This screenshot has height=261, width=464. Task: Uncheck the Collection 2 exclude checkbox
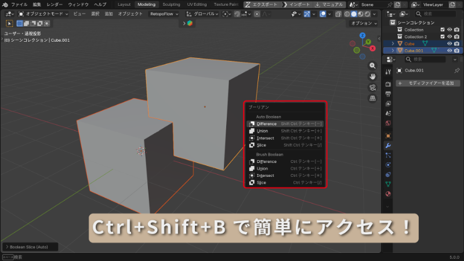pos(443,37)
